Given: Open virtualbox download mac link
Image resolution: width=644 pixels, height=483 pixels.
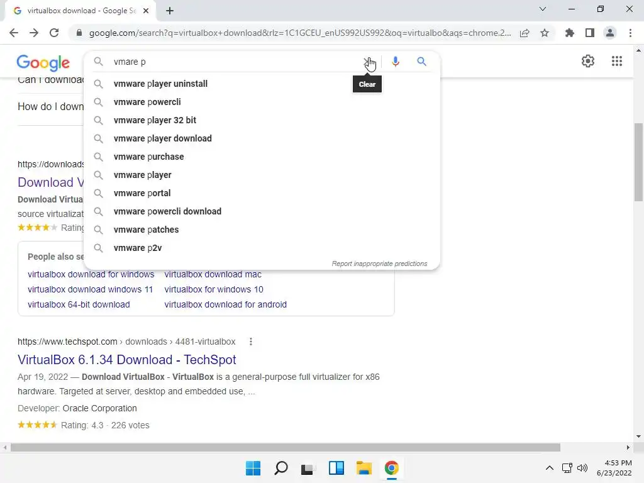Looking at the screenshot, I should (x=213, y=274).
